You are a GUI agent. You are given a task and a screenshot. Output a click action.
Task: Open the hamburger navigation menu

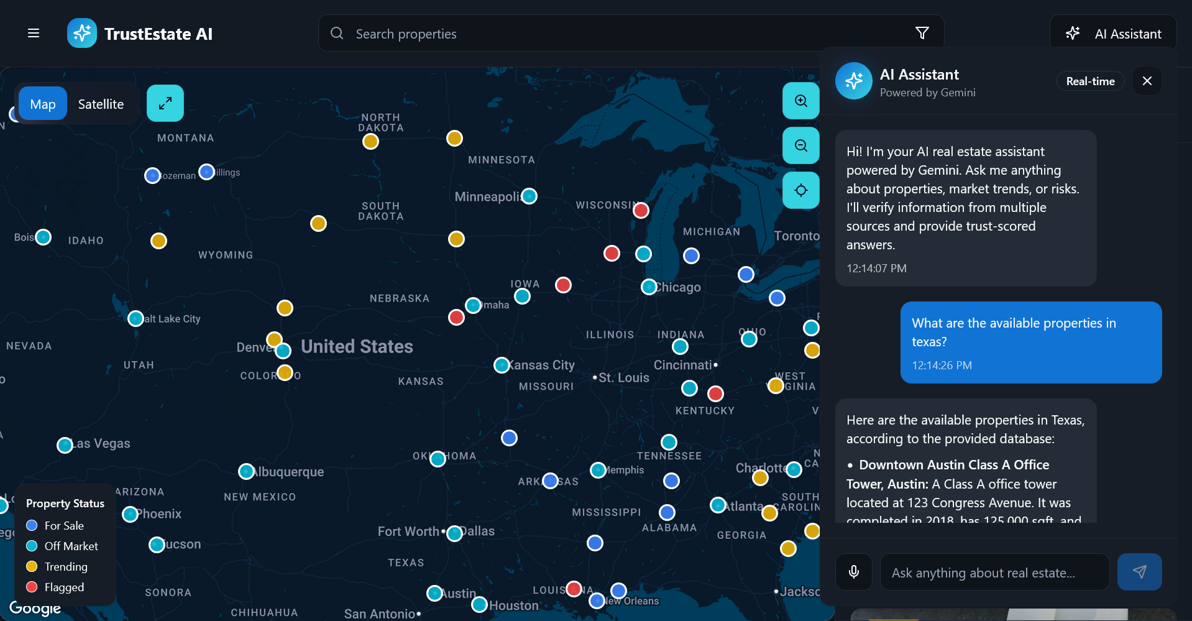click(34, 33)
